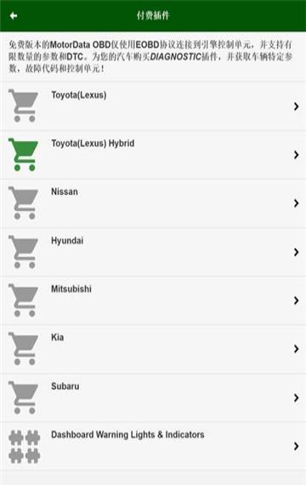
Task: Click the green cart icon for Toyota(Lexus) Hybrid
Action: pos(24,154)
